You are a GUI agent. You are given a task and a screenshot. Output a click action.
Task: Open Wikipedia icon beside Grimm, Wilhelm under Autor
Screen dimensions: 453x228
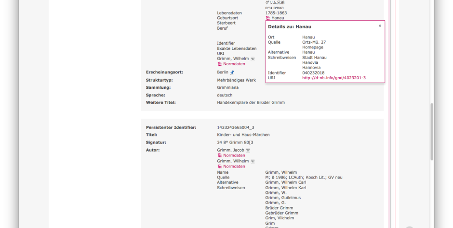pos(253,161)
